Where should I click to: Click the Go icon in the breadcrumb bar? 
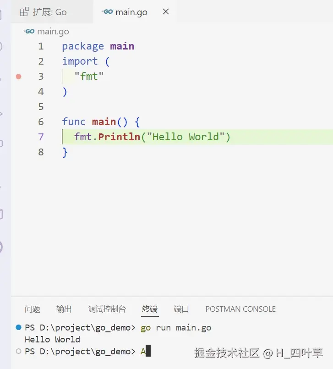pyautogui.click(x=29, y=31)
